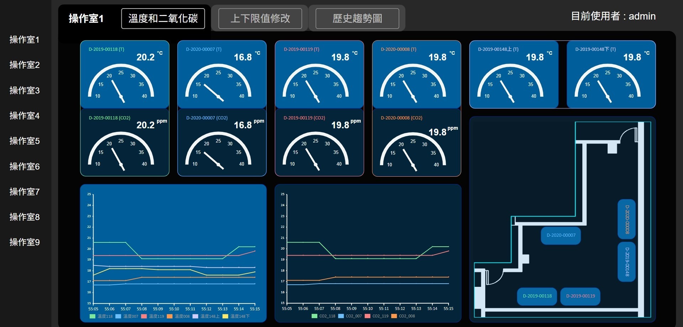The image size is (683, 327).
Task: Select the D-2019-00148下 (T) gauge
Action: click(611, 74)
